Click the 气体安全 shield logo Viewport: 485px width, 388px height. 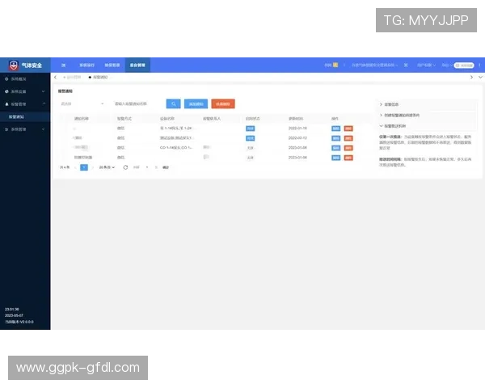(13, 65)
